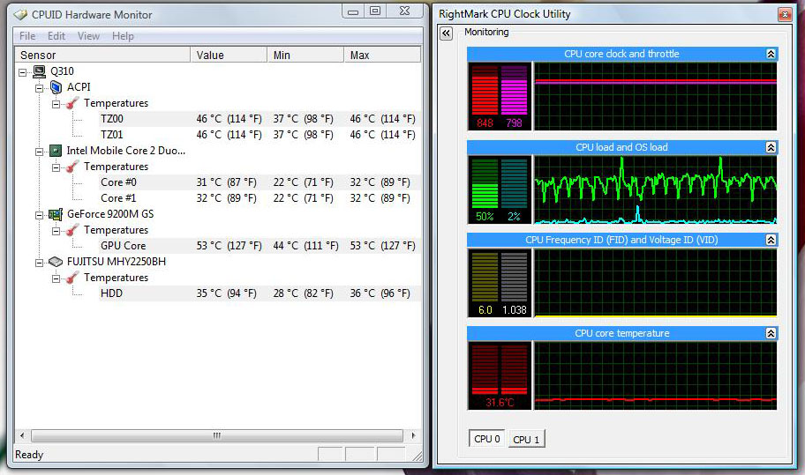Click the 1.038 VID readout
The width and height of the screenshot is (805, 475).
[x=515, y=310]
